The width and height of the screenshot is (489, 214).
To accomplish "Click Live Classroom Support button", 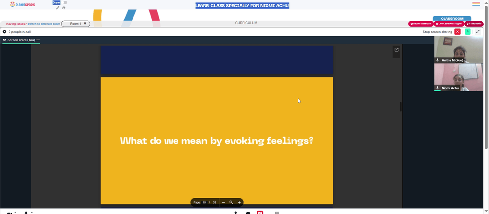I will [x=449, y=24].
